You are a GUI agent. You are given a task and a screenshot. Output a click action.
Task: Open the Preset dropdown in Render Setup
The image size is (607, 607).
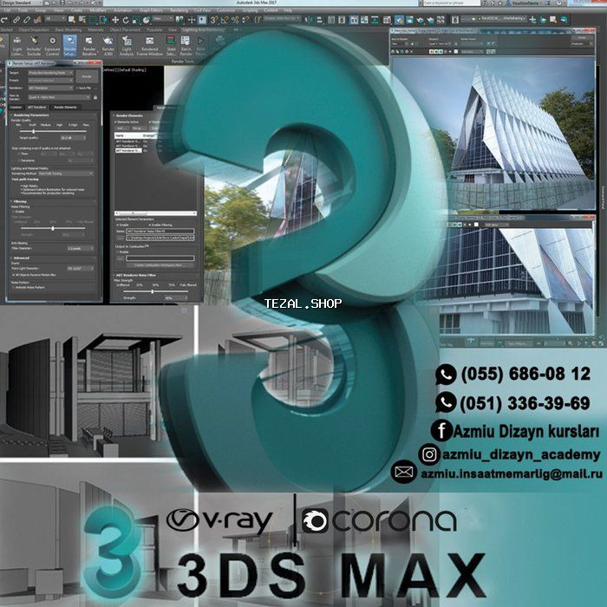(50, 80)
